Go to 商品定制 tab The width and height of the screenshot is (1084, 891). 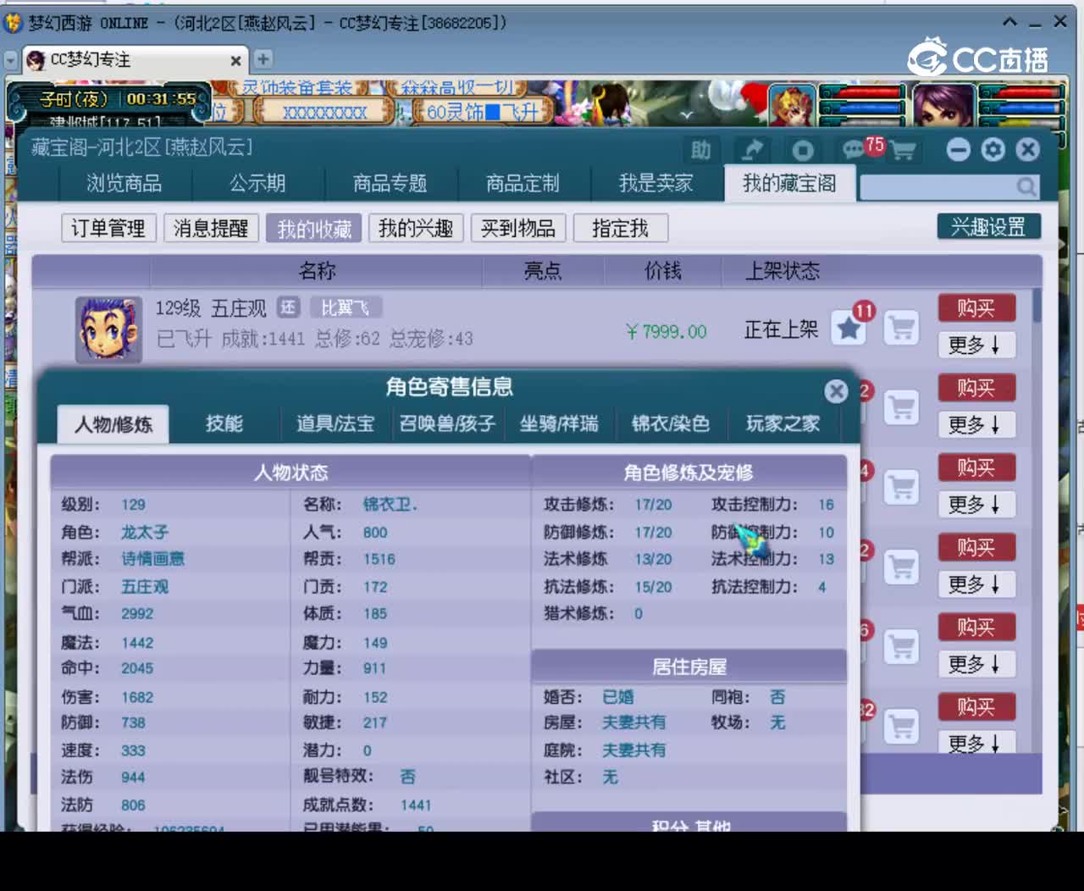tap(523, 183)
